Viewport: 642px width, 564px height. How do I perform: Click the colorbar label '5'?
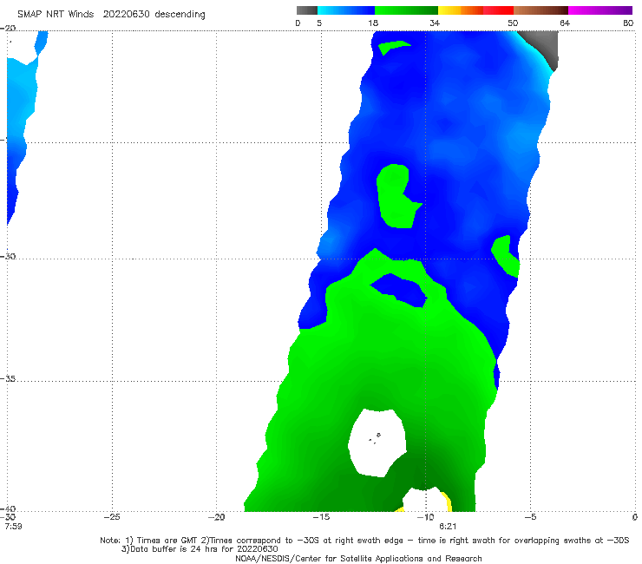click(319, 23)
